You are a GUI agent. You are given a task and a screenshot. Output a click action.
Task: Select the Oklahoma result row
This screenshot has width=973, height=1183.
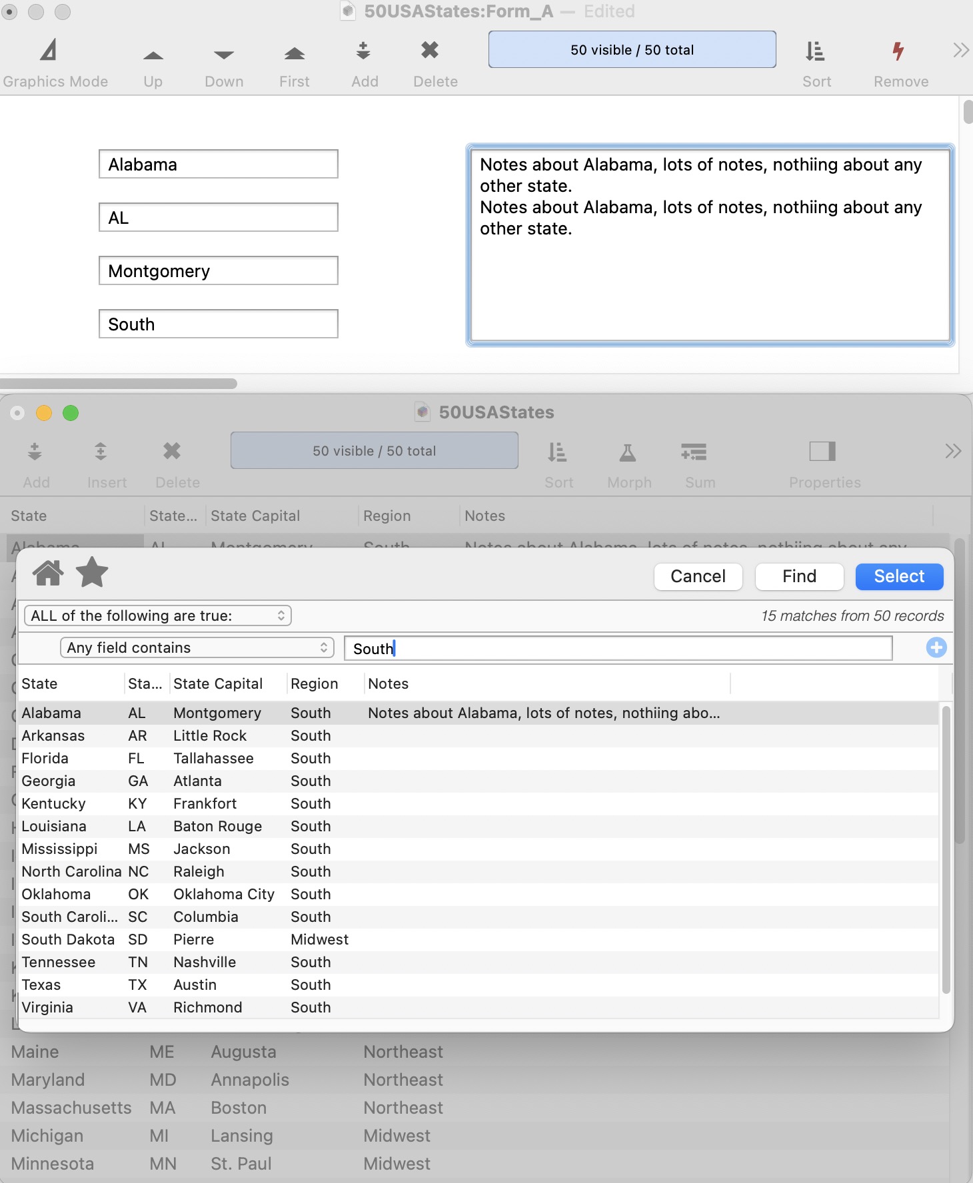(479, 894)
